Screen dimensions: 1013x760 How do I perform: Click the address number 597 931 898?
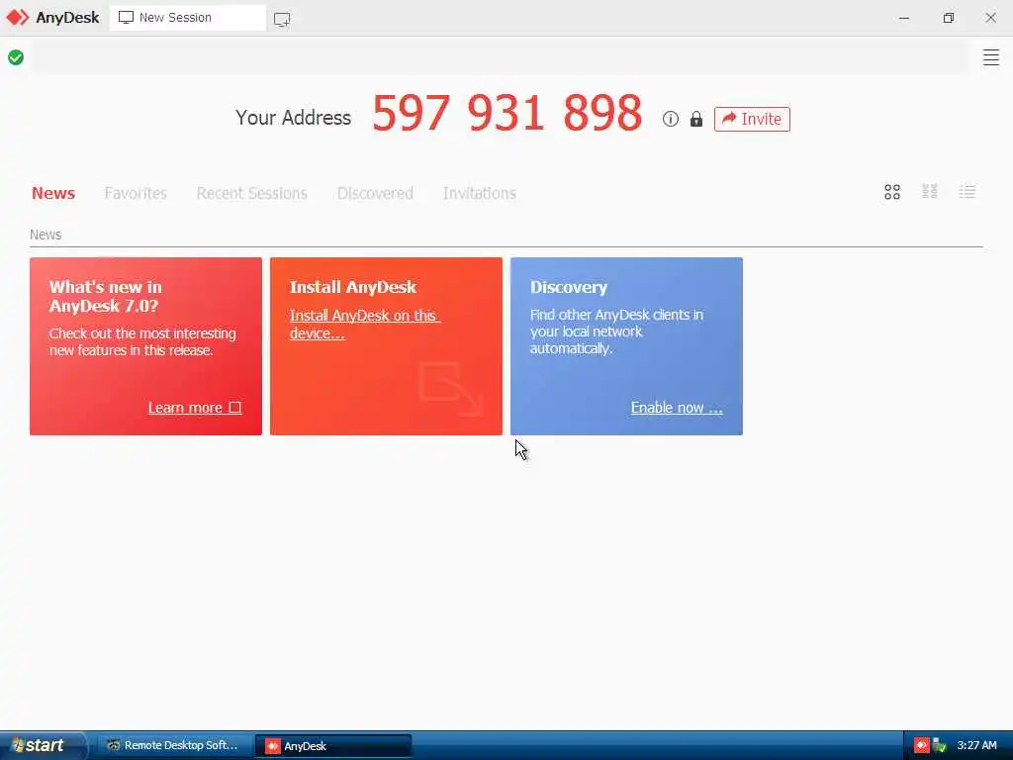click(507, 113)
